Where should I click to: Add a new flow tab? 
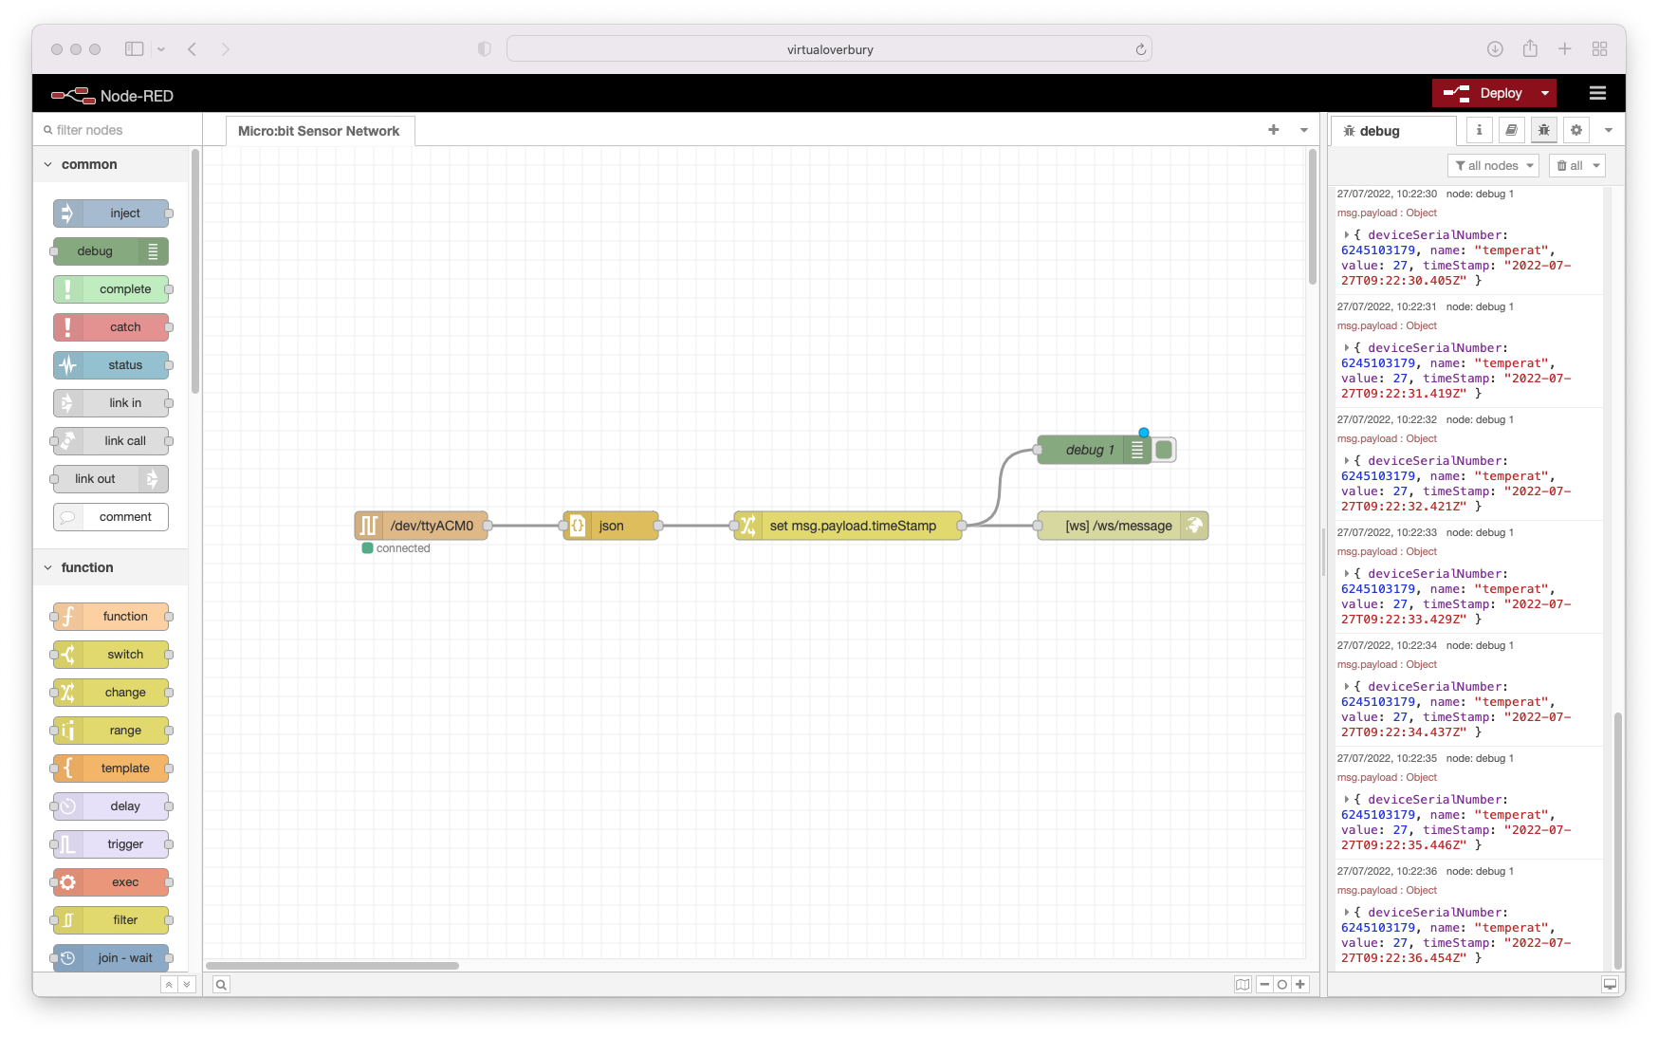[x=1274, y=130]
